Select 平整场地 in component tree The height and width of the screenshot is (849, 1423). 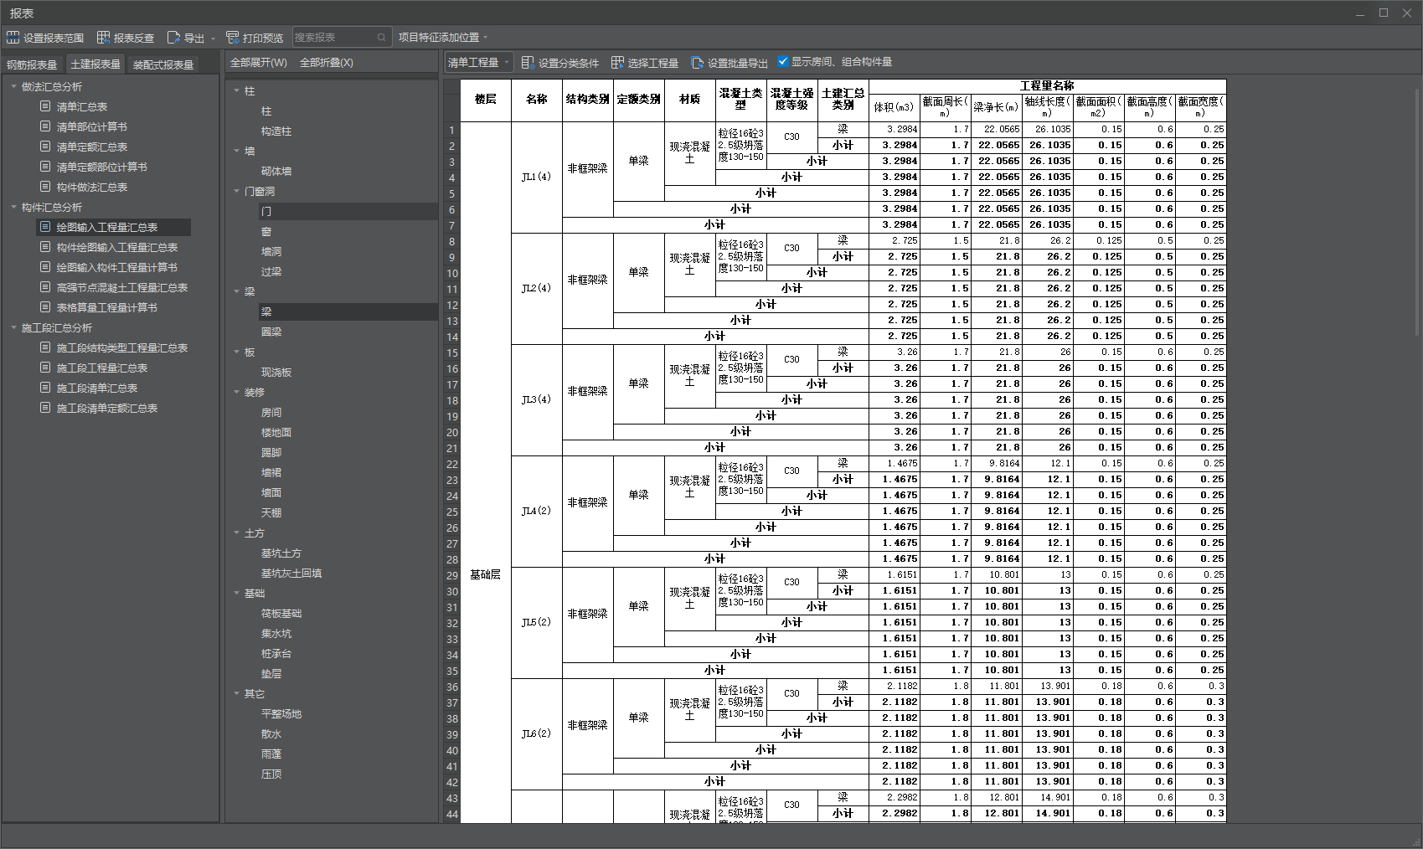pos(281,713)
